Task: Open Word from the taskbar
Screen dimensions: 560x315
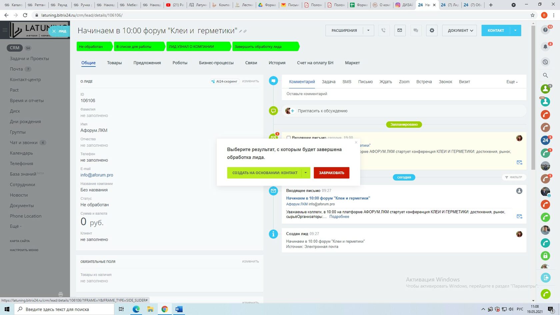Action: 179,309
